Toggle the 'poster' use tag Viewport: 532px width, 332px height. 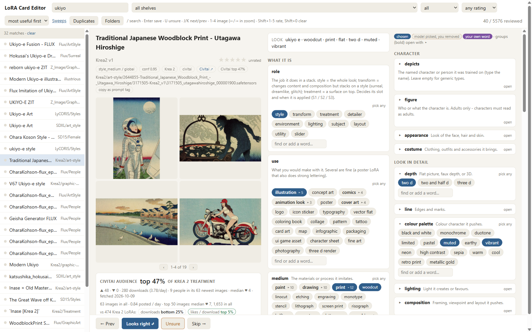(x=327, y=202)
